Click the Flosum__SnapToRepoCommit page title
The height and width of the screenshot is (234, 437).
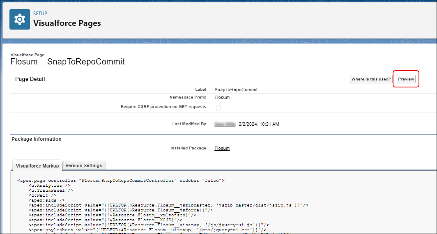point(67,62)
